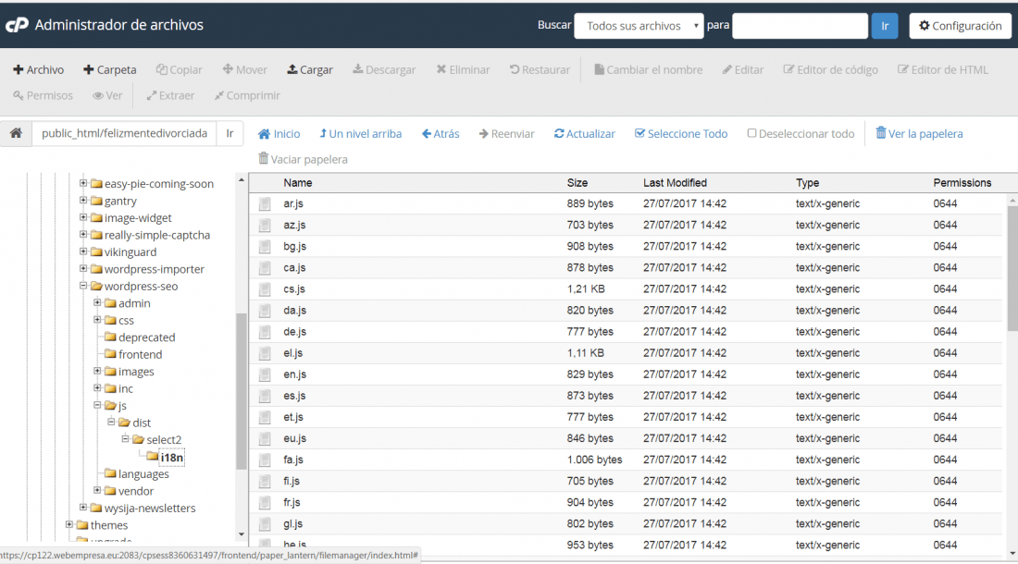1018x564 pixels.
Task: Select the frontend folder in tree
Action: point(141,354)
